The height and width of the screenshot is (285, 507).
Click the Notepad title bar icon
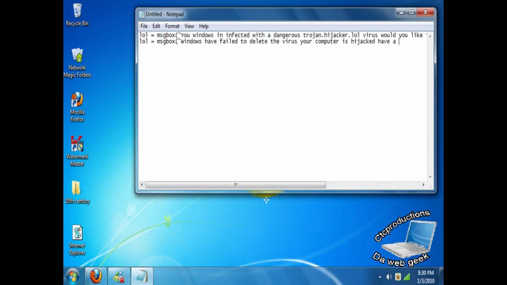141,14
